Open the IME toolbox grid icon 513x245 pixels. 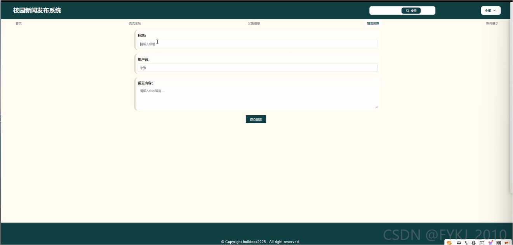pyautogui.click(x=499, y=243)
